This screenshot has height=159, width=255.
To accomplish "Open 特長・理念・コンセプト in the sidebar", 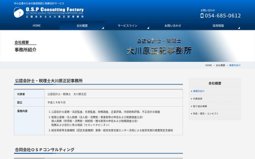I will pos(215,114).
